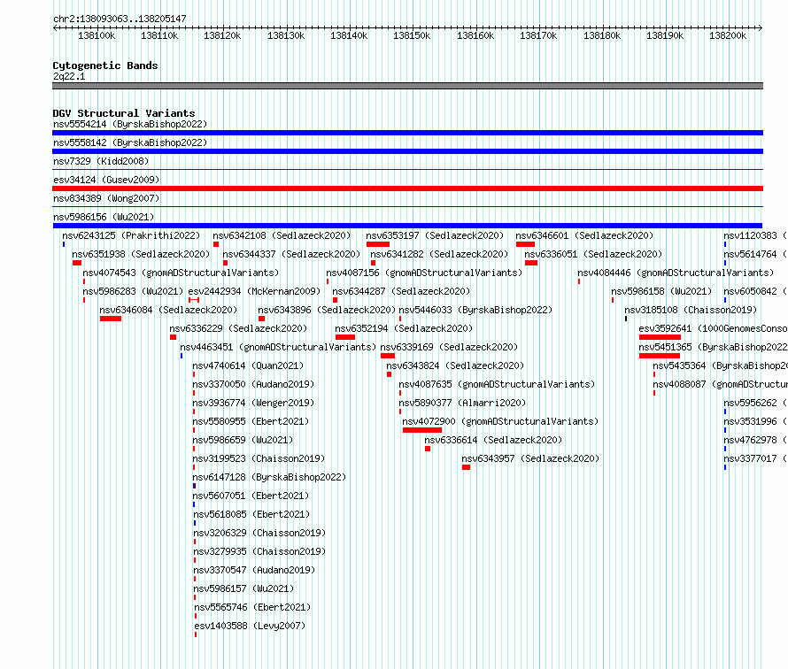The height and width of the screenshot is (669, 788).
Task: Click nsv5890377 (Almarri2020) label
Action: pos(462,403)
